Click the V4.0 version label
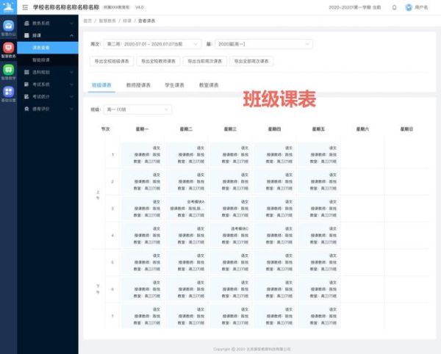This screenshot has height=354, width=441. click(140, 7)
